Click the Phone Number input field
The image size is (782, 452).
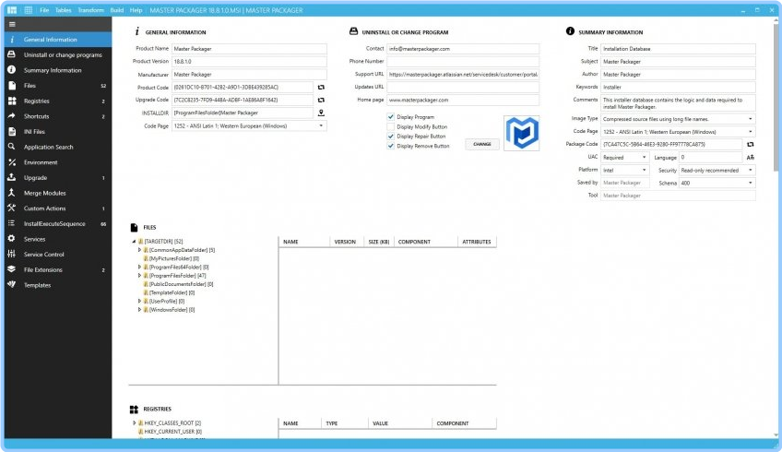pos(463,62)
